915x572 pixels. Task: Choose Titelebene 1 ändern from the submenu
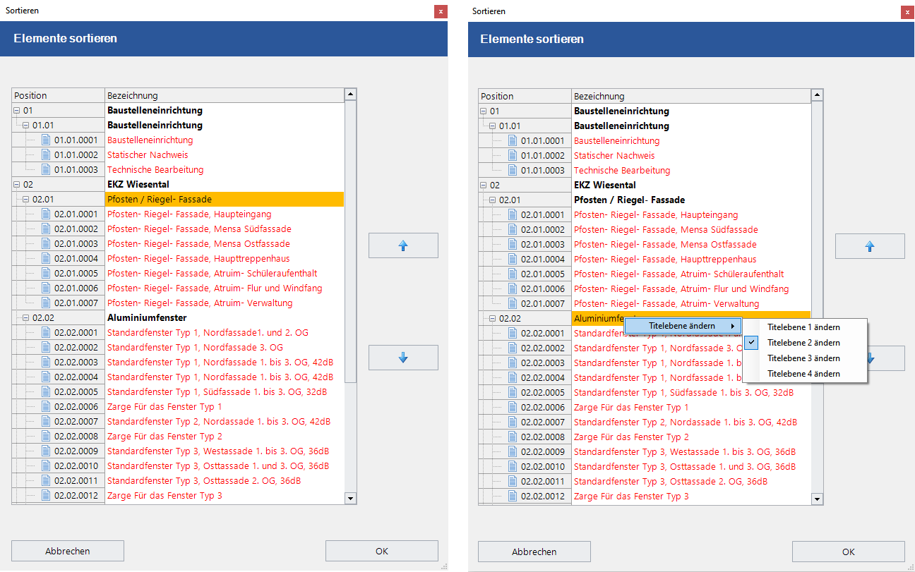(x=803, y=327)
